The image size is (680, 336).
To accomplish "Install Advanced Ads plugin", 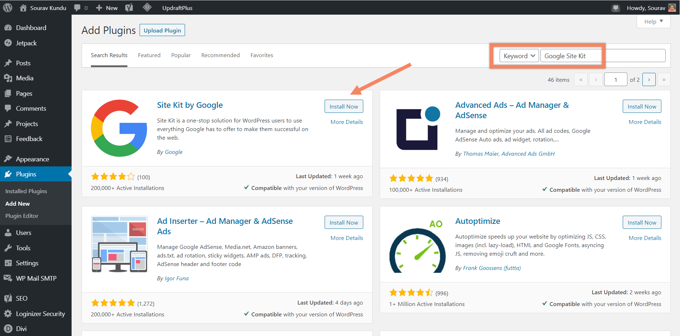I will tap(642, 106).
